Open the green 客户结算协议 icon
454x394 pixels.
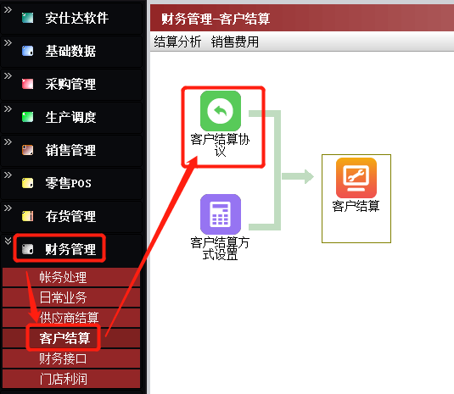coord(221,111)
